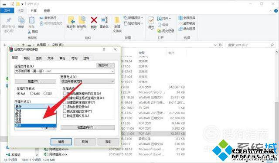Enable 创建固实压缩文件 checkbox
Image resolution: width=279 pixels, height=163 pixels.
(65, 102)
